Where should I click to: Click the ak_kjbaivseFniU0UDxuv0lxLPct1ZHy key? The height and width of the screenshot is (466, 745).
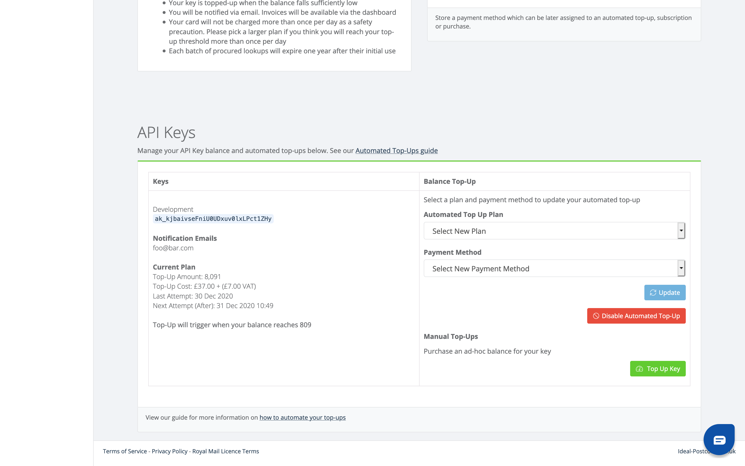click(x=213, y=219)
